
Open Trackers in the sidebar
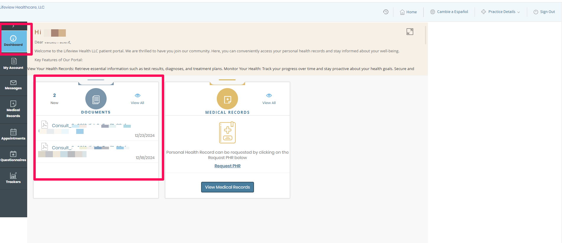click(x=13, y=178)
